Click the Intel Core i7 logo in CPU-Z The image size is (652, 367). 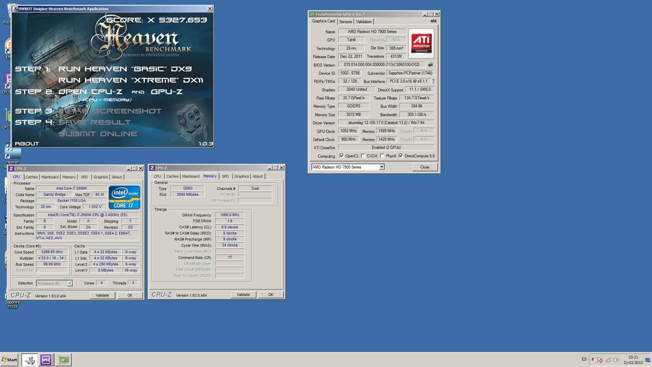pos(124,197)
